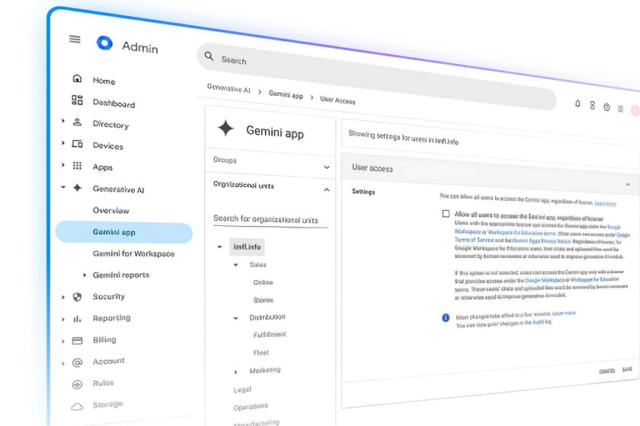Expand the Groups section chevron
The height and width of the screenshot is (426, 640).
point(327,167)
